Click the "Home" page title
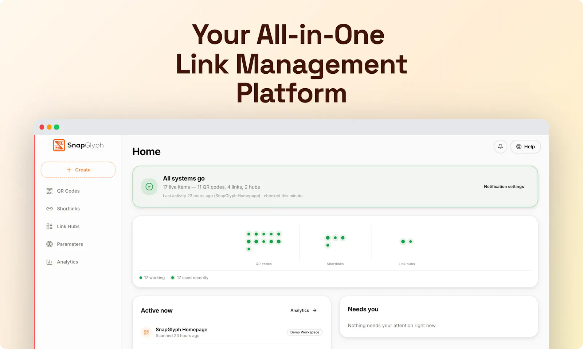Screen dimensions: 583x349 tap(146, 152)
